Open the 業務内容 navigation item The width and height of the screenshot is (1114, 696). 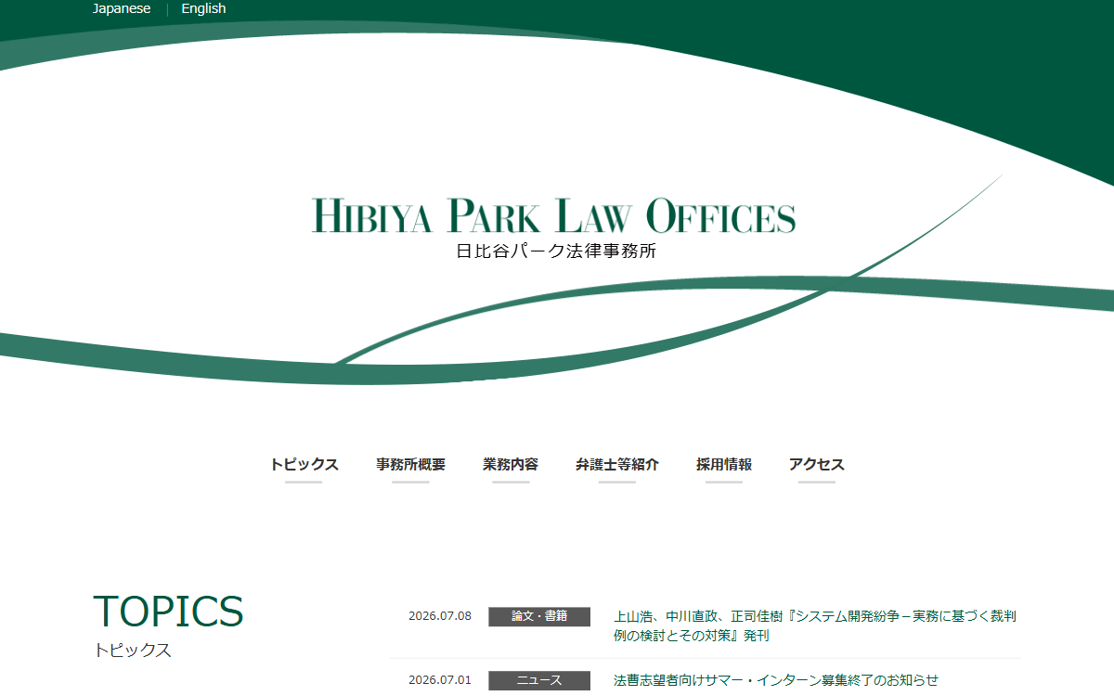click(511, 465)
